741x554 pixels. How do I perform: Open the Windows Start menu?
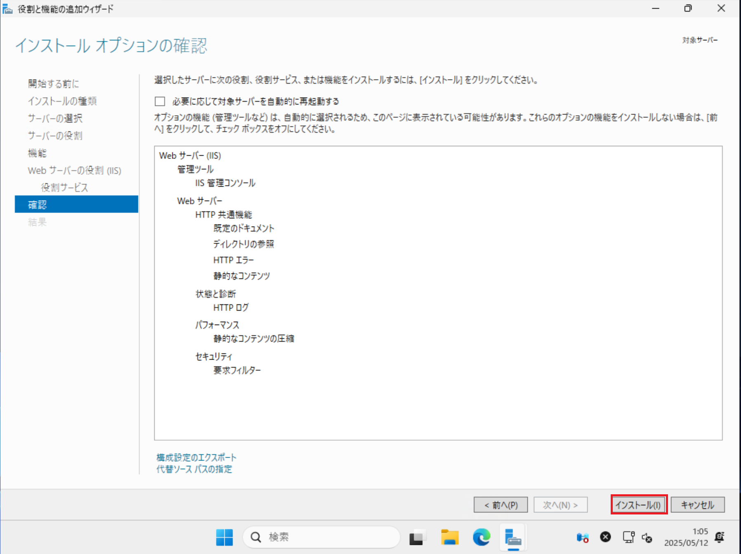[x=224, y=537]
